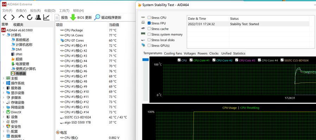Expand the 网络设备 tree node
Image resolution: width=316 pixels, height=140 pixels.
[x=3, y=107]
